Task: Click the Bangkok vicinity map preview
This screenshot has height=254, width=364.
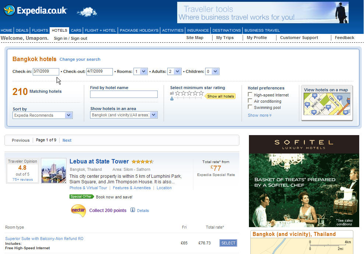Action: click(x=302, y=246)
